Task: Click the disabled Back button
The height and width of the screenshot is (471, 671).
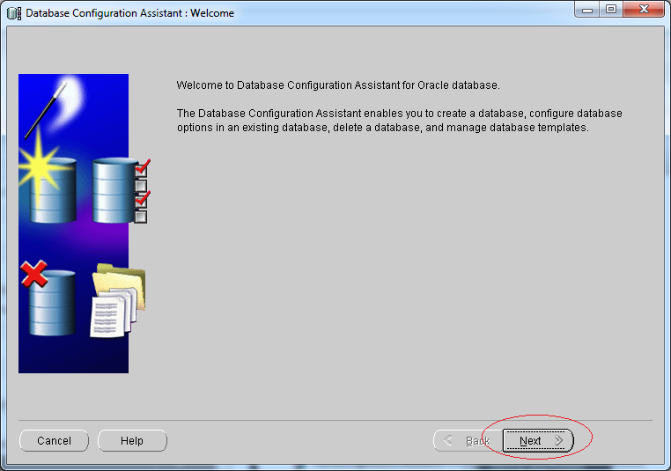Action: point(468,440)
